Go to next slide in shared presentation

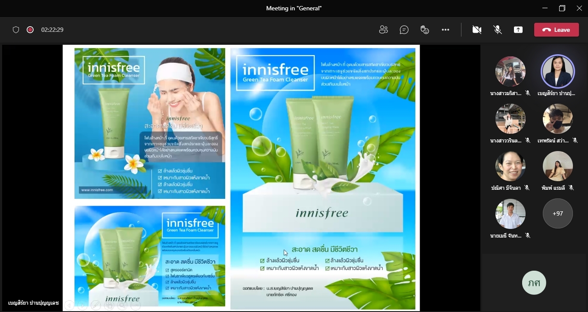82,306
